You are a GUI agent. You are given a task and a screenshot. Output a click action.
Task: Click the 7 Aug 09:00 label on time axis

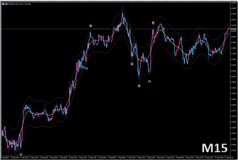point(122,158)
